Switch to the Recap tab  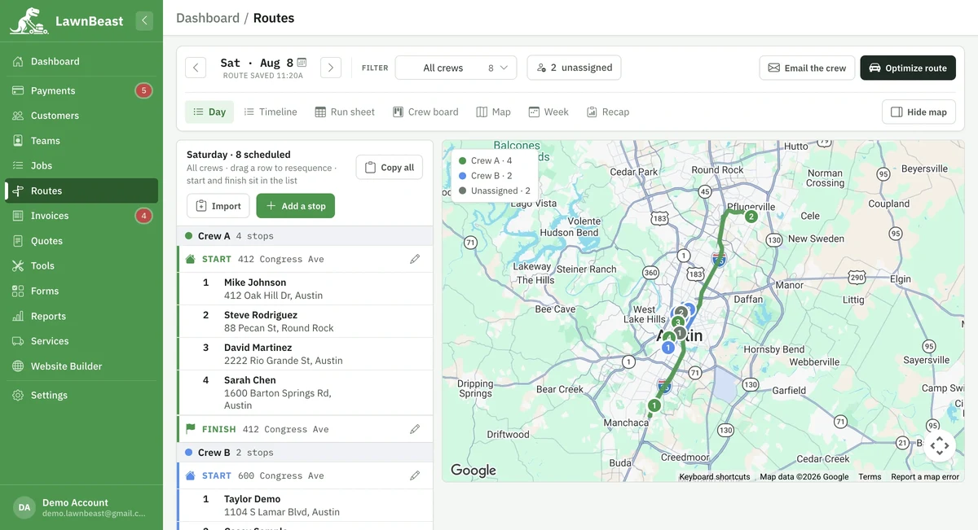[x=608, y=112]
